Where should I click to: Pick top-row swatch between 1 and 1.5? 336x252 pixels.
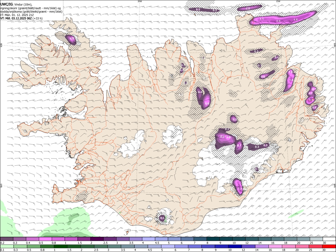[71, 239]
